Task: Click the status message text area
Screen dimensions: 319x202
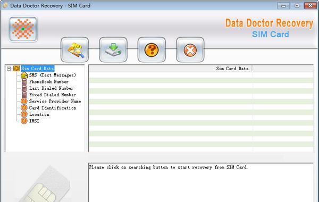Action: [x=201, y=182]
